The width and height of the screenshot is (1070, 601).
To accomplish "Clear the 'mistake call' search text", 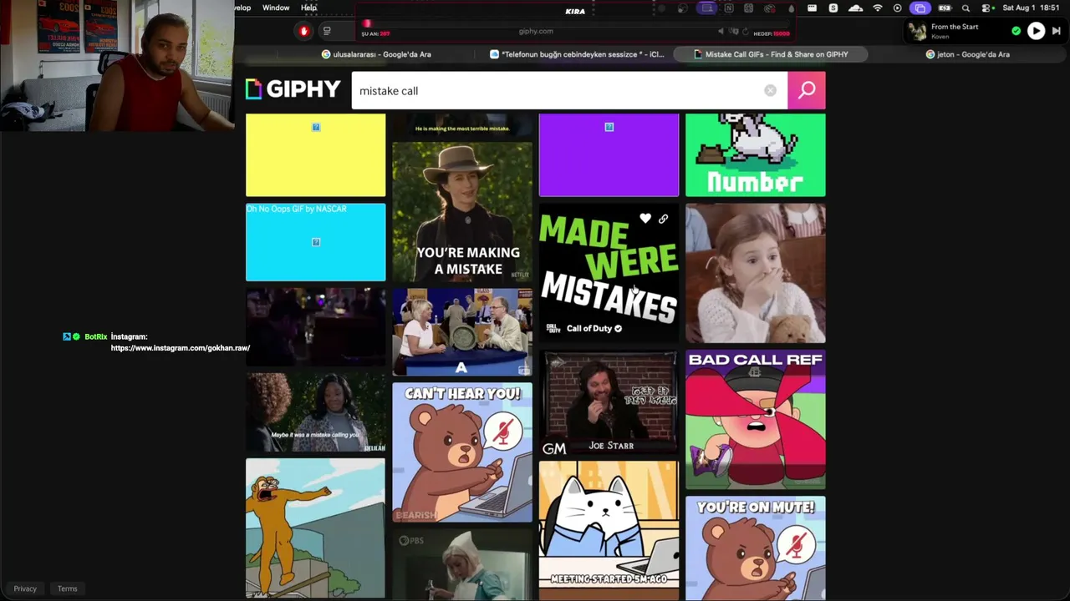I will pyautogui.click(x=770, y=90).
